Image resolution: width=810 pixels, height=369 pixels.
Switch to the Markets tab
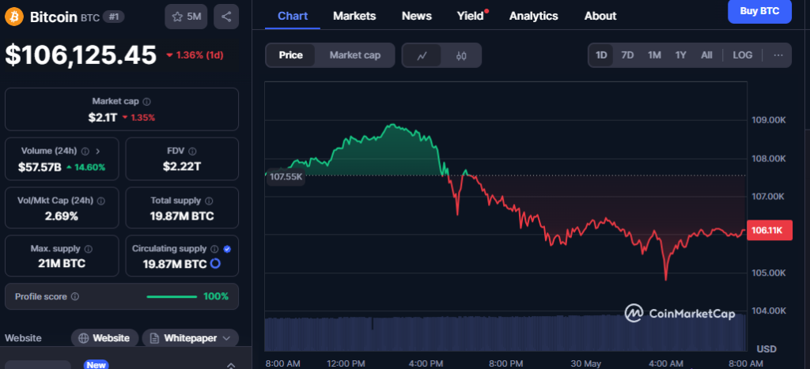[x=354, y=16]
